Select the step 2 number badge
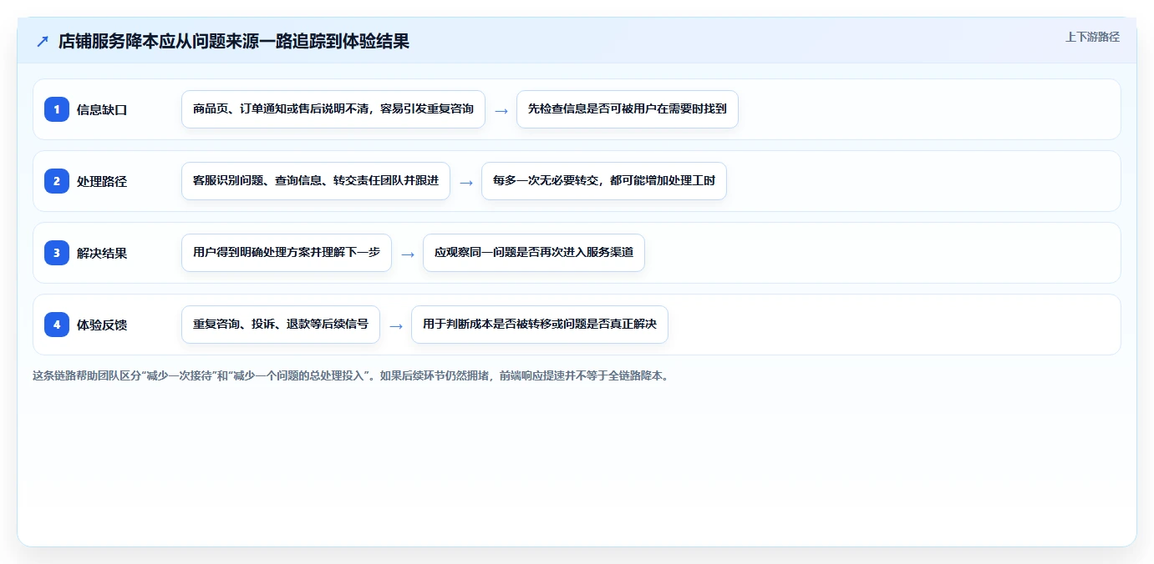Image resolution: width=1154 pixels, height=564 pixels. coord(57,181)
